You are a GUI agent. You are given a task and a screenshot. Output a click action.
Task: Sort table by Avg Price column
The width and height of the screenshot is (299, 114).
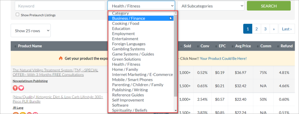(241, 46)
